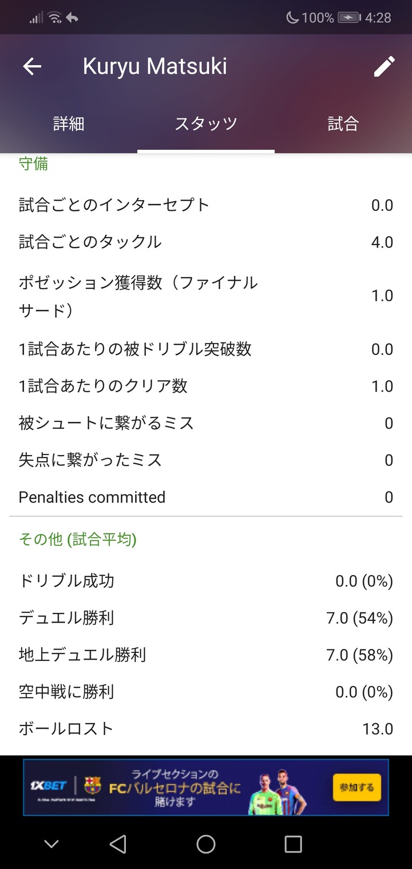Tap the Kuryu Matsuki title

154,66
